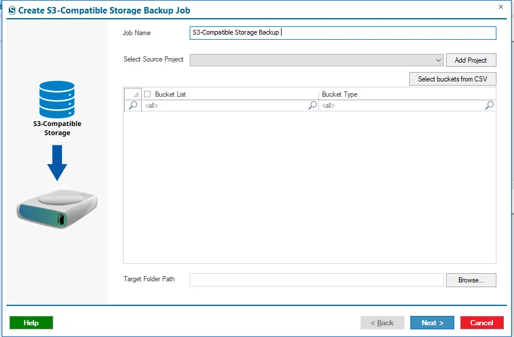Click the < Back button
514x337 pixels.
pyautogui.click(x=382, y=322)
